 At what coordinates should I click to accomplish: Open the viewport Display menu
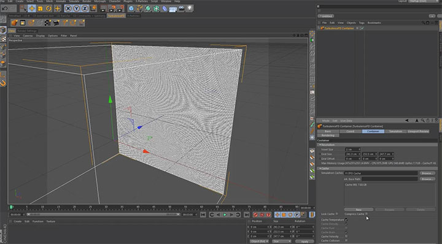click(41, 36)
